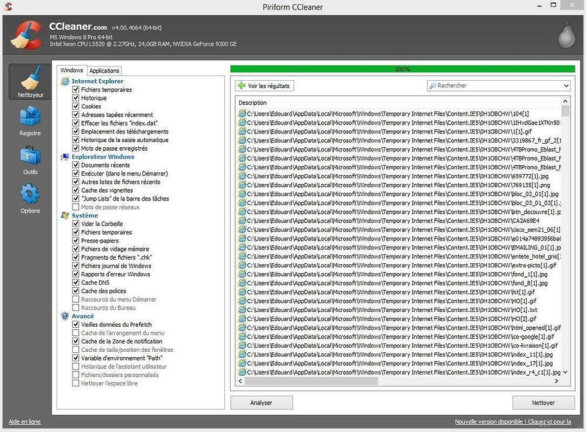The image size is (586, 432).
Task: Select the cisco_sem21_06 file row
Action: 399,229
